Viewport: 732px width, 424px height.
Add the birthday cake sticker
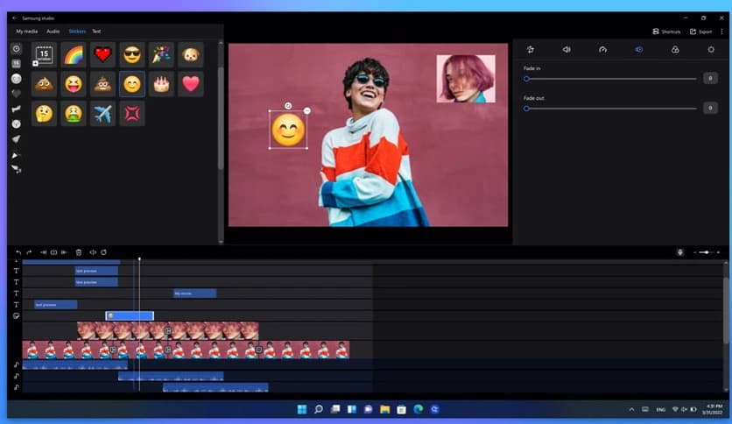pyautogui.click(x=161, y=84)
